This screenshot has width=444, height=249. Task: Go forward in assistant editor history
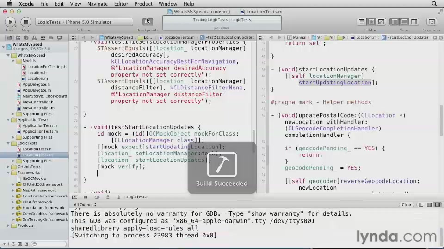280,37
